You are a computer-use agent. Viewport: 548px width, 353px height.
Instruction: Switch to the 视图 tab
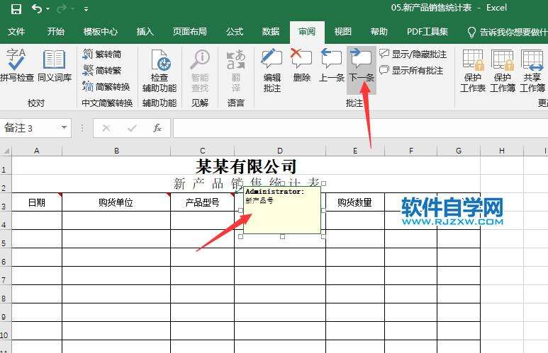click(343, 32)
